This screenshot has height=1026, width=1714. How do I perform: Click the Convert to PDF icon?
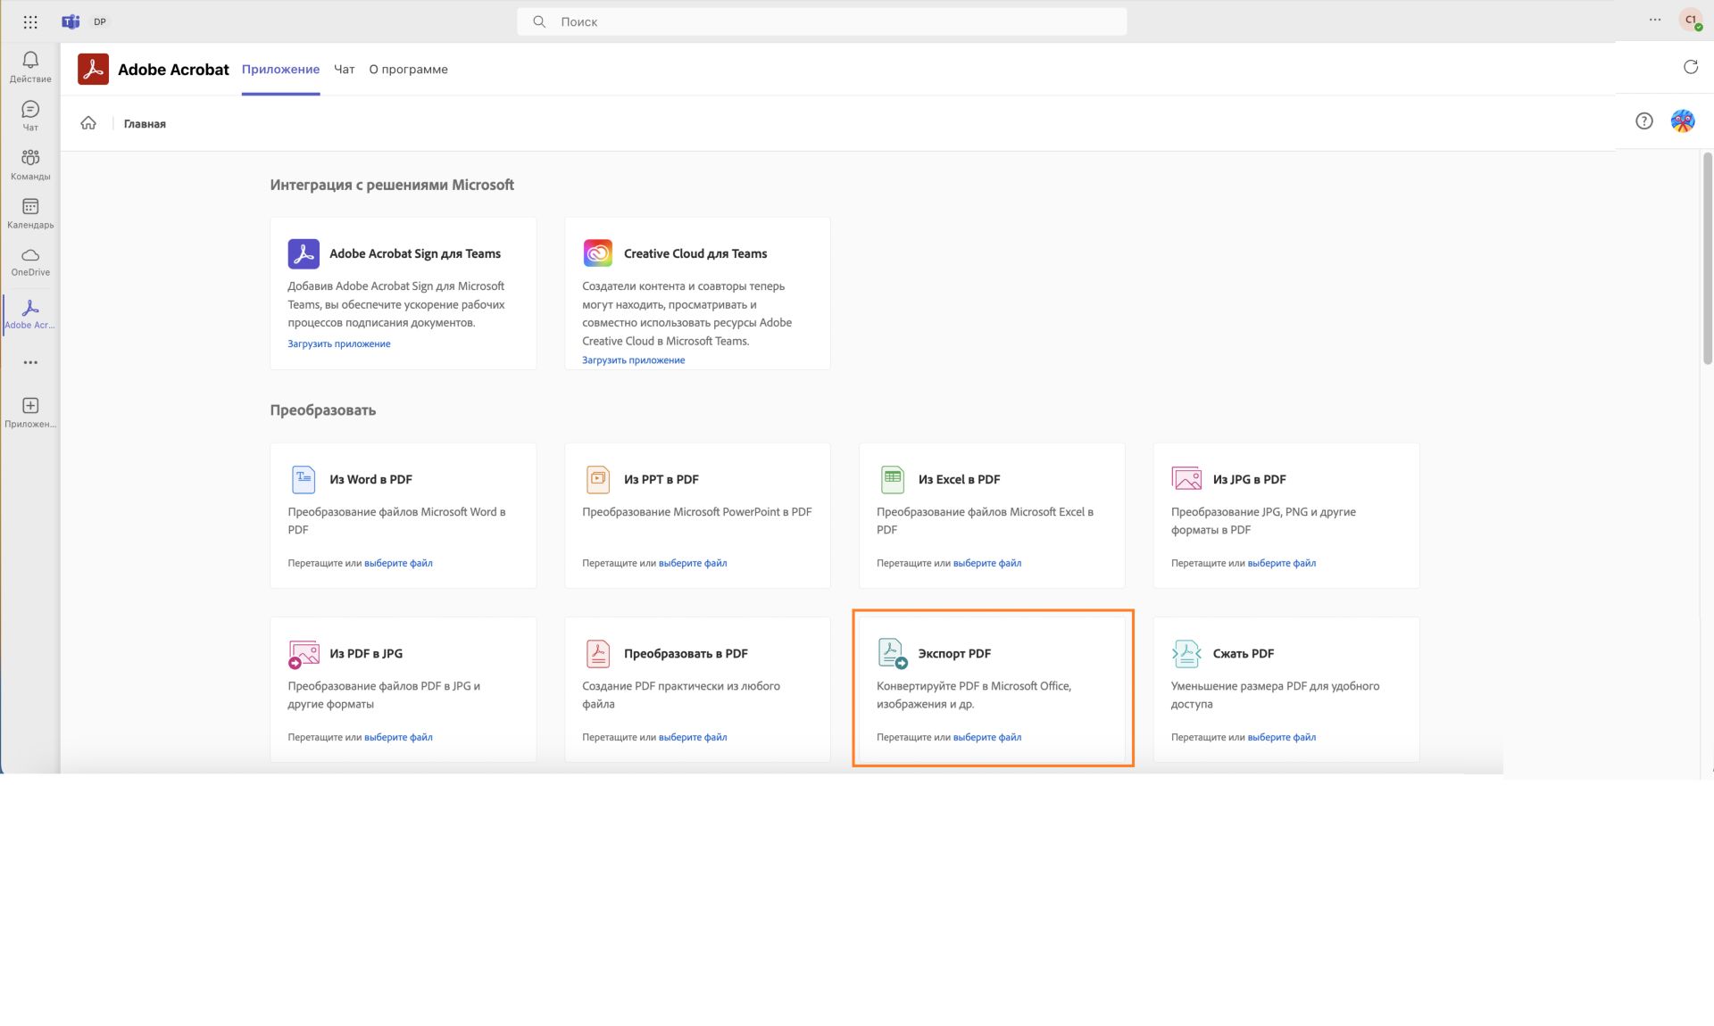pyautogui.click(x=598, y=653)
